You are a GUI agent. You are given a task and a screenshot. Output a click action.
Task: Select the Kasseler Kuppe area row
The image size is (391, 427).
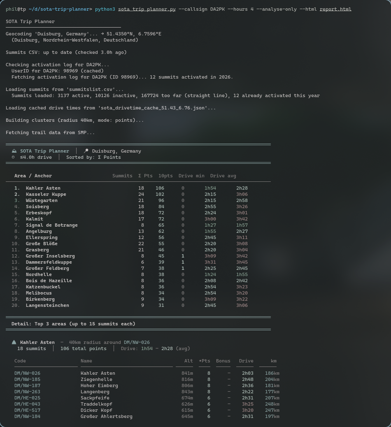click(x=46, y=194)
